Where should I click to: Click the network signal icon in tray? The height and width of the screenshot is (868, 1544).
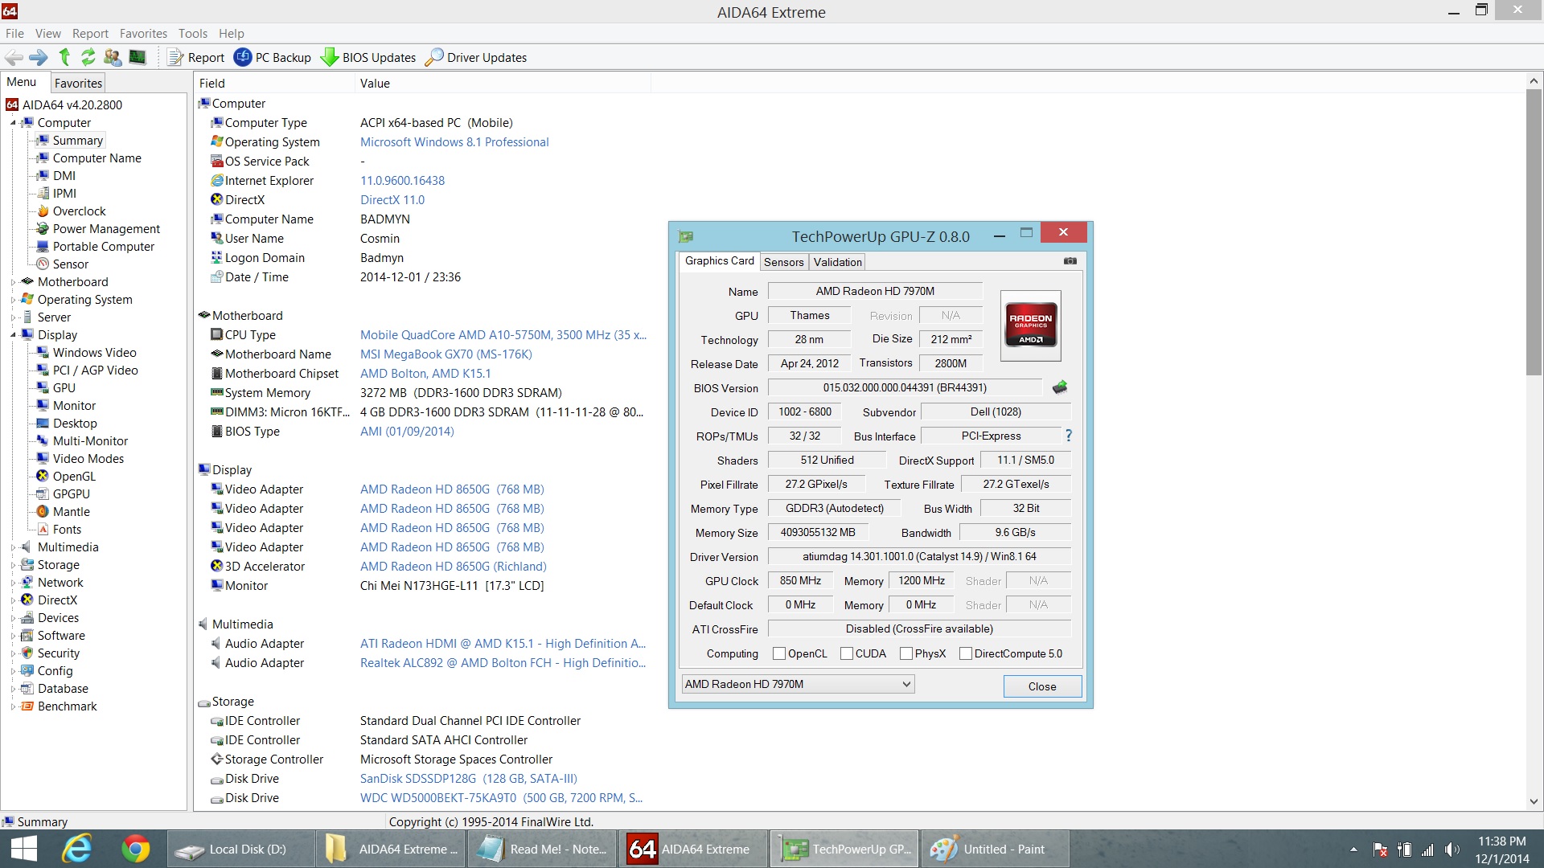pyautogui.click(x=1428, y=850)
